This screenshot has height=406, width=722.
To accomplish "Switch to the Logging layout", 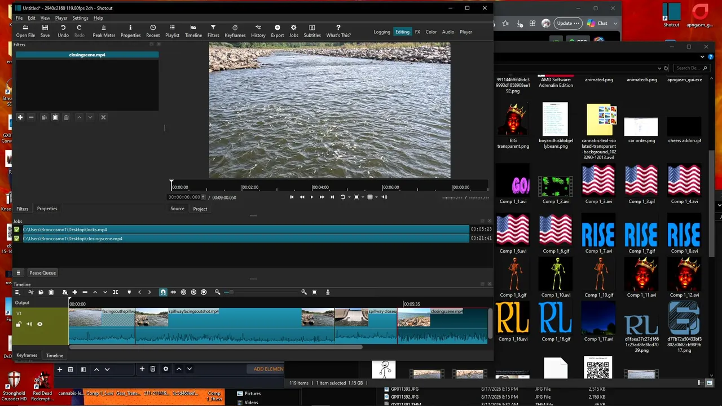I will 382,32.
